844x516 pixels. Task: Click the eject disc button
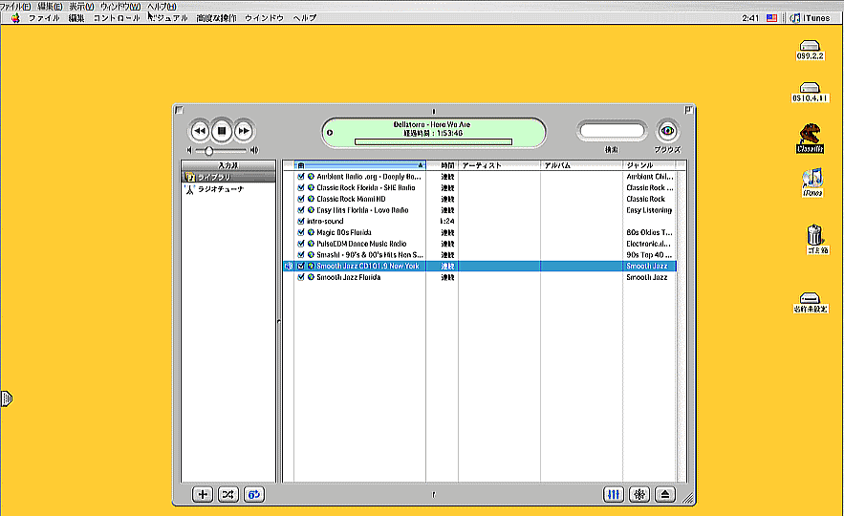tap(666, 494)
